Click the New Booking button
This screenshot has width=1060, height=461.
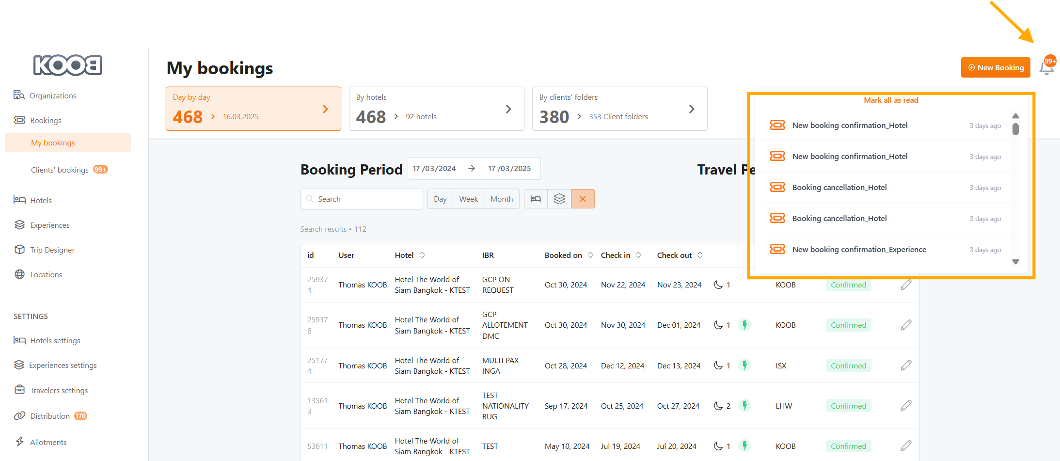tap(996, 67)
